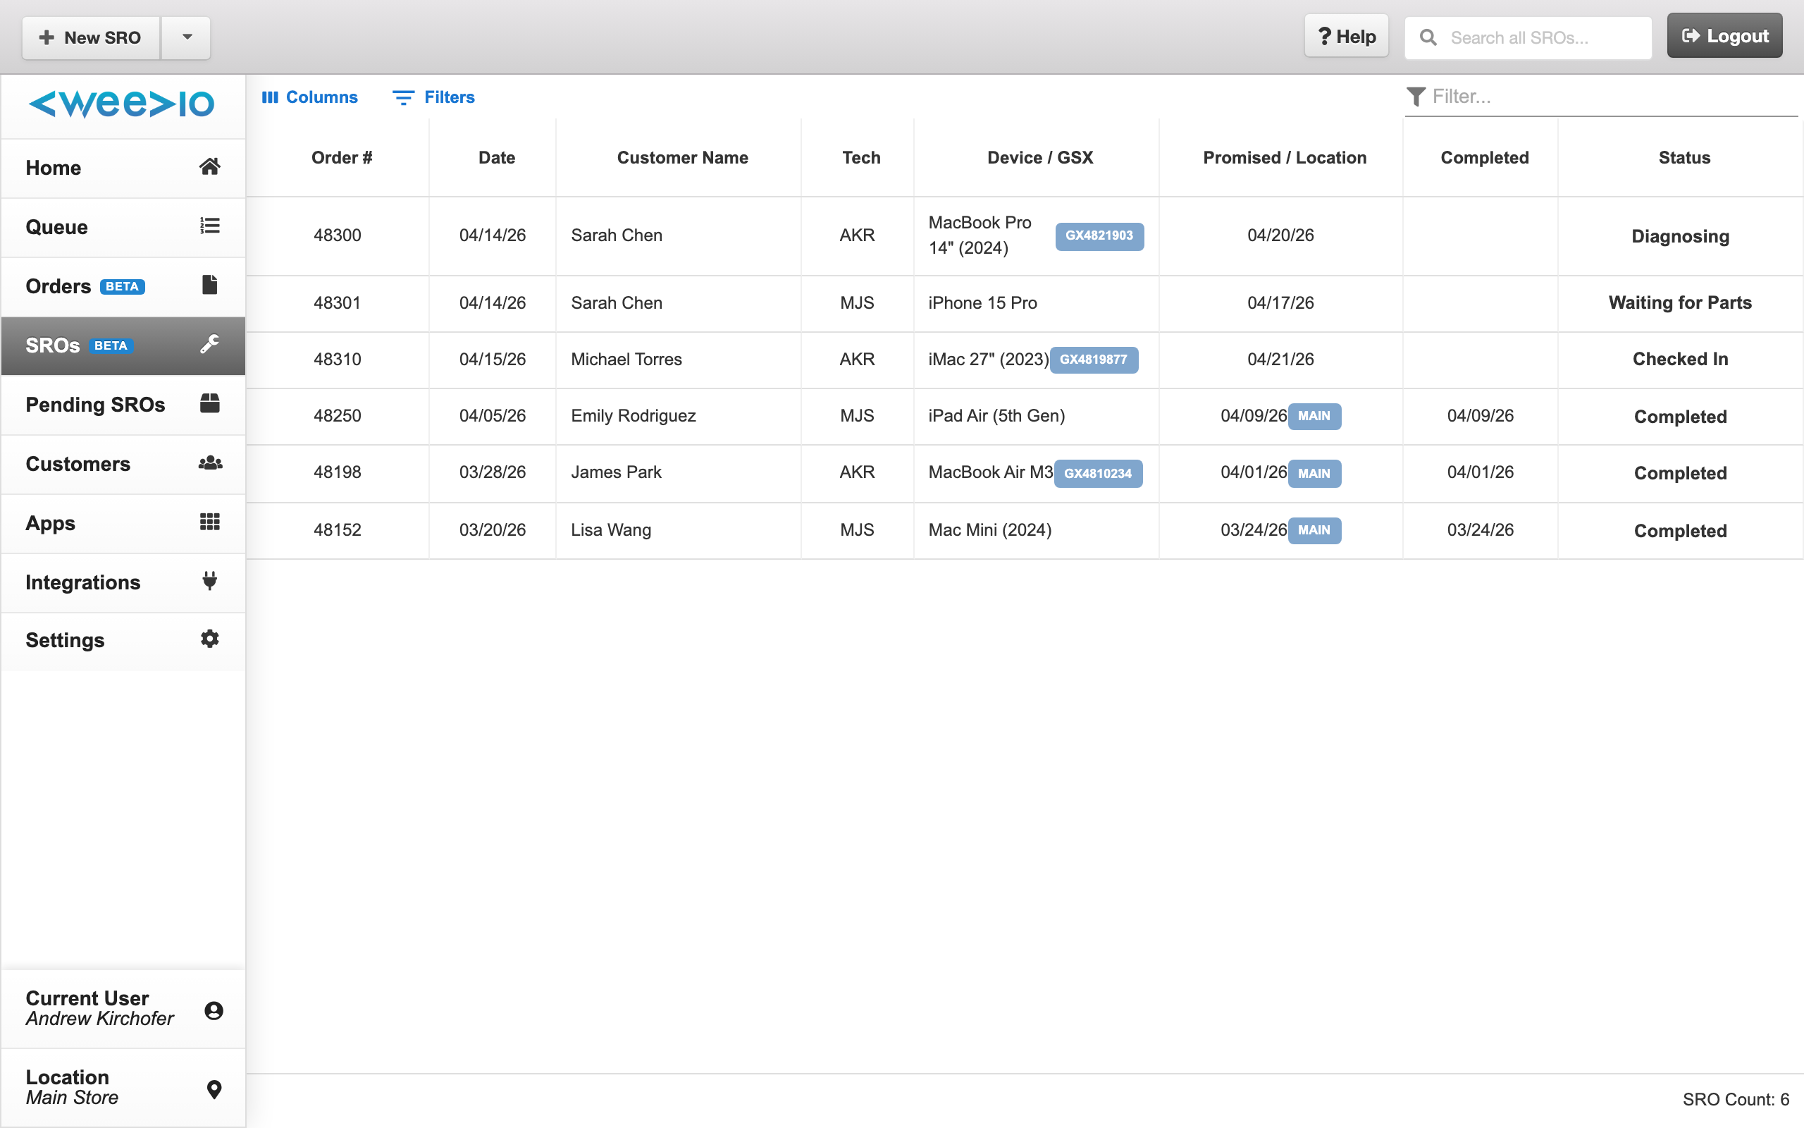1804x1128 pixels.
Task: Click the Settings gear icon
Action: click(x=209, y=639)
